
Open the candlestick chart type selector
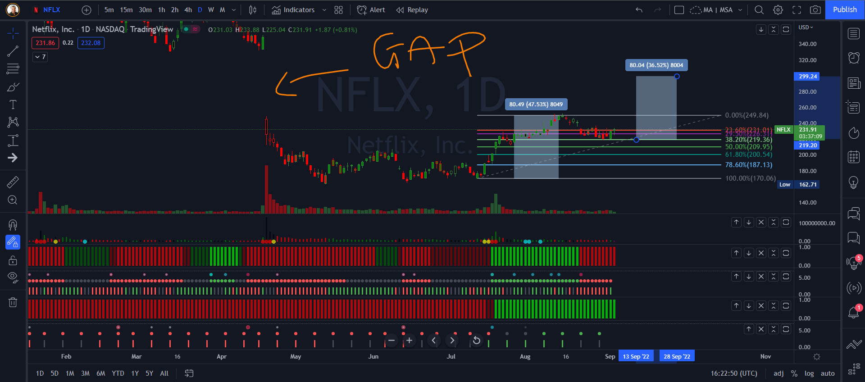(x=253, y=10)
